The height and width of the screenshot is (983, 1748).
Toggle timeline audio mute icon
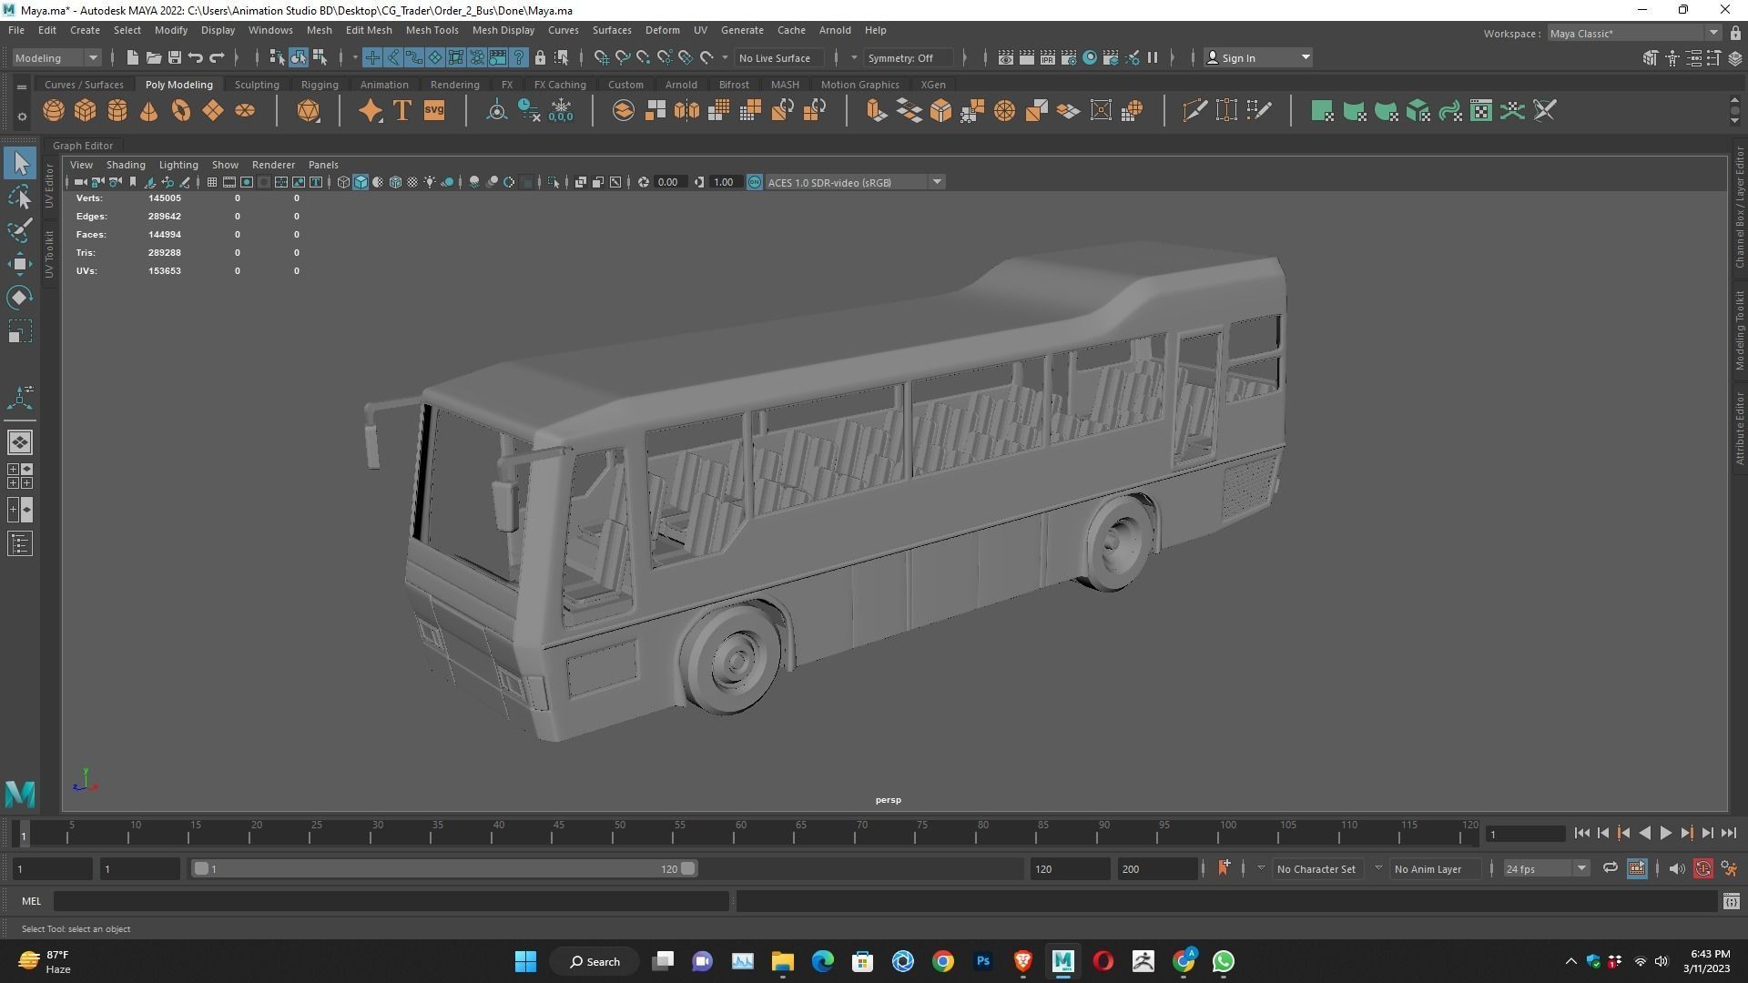click(x=1676, y=868)
